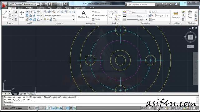Screen dimensions: 200x112
Task: Click the Paste clipboard icon
Action: [190, 15]
